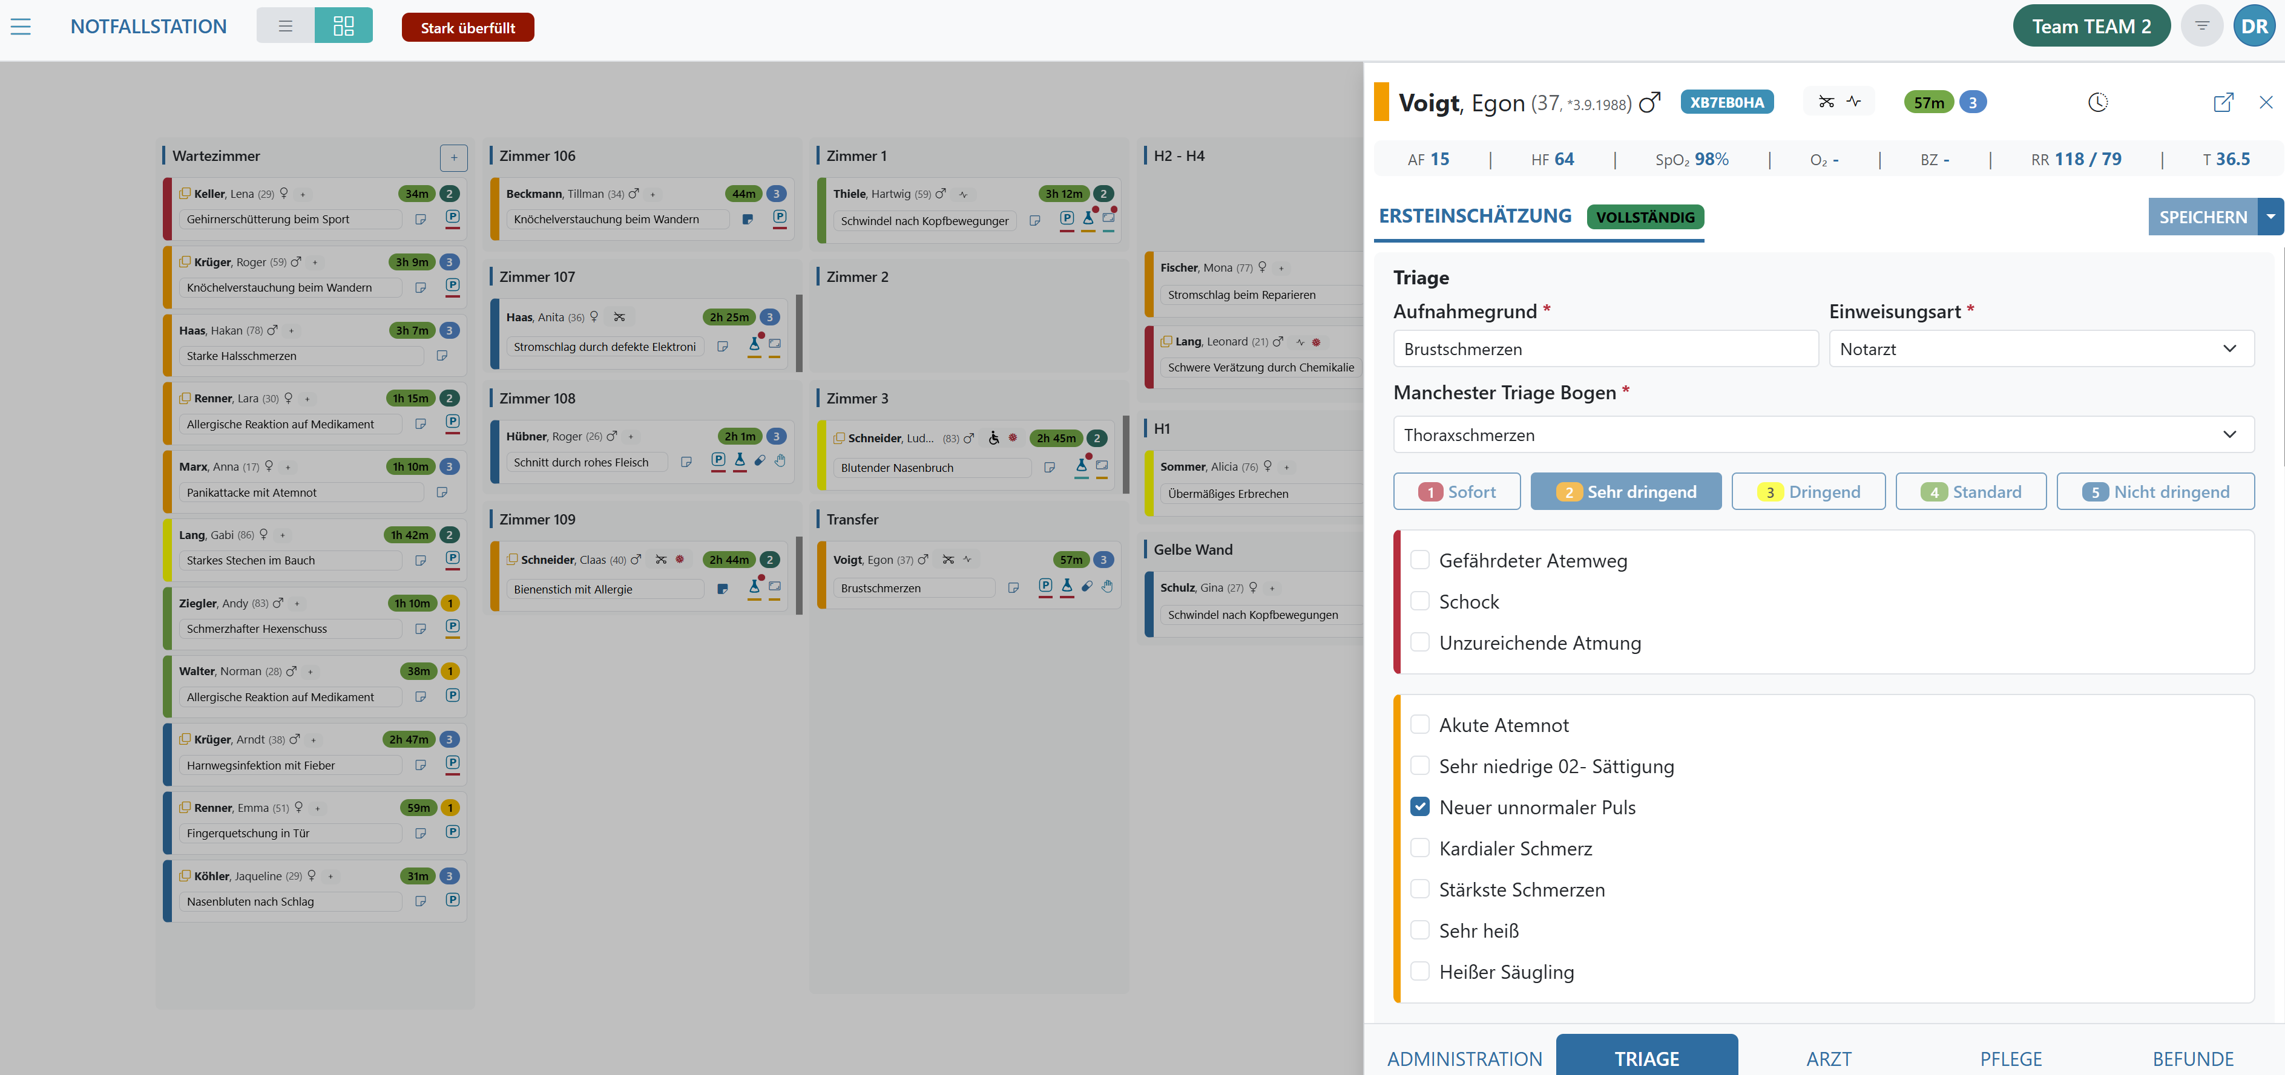Open the Einweisungsart Notarzt dropdown
The width and height of the screenshot is (2285, 1075).
pyautogui.click(x=2041, y=348)
